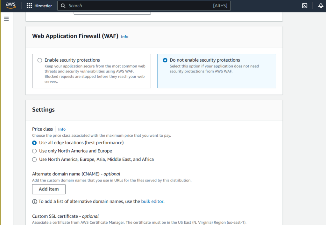The image size is (326, 225).
Task: Expand the hamburger side navigation menu
Action: pos(6,19)
